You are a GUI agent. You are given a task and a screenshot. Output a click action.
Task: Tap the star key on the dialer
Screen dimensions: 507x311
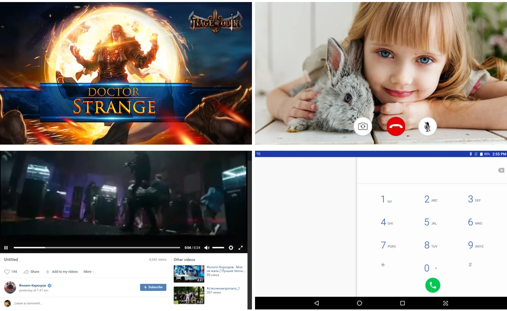[x=383, y=265]
